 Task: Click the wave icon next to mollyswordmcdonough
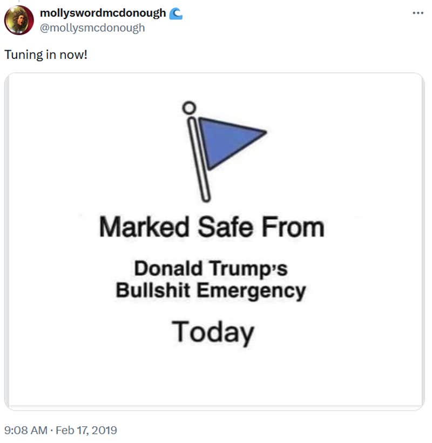[177, 12]
